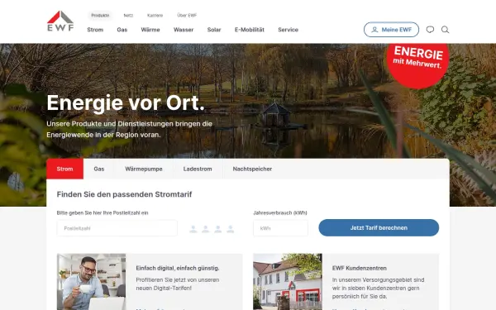Image resolution: width=496 pixels, height=310 pixels.
Task: Click the EWF logo
Action: click(x=60, y=21)
